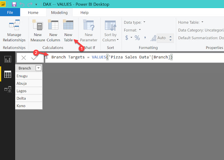Open the Data Category dropdown
Viewport: 224px width, 160px height.
click(201, 30)
